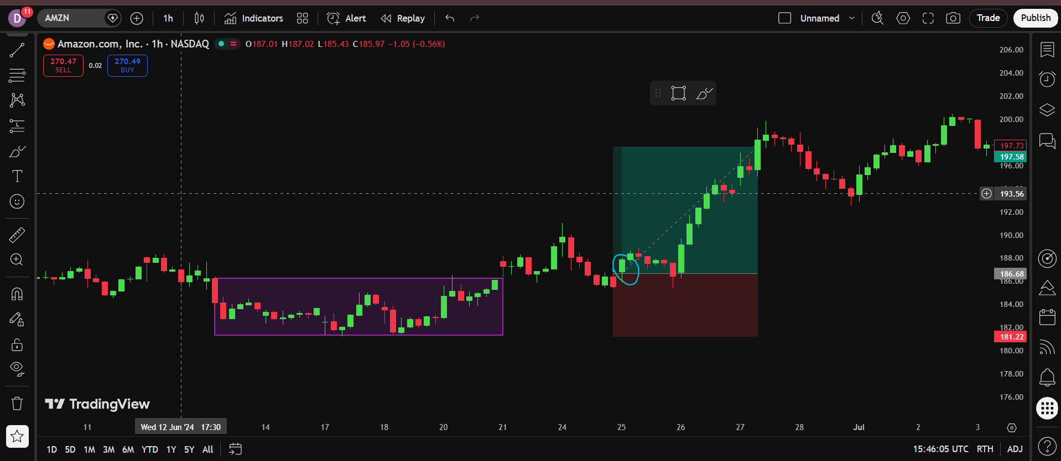Open the Emoji and icons tool

17,202
